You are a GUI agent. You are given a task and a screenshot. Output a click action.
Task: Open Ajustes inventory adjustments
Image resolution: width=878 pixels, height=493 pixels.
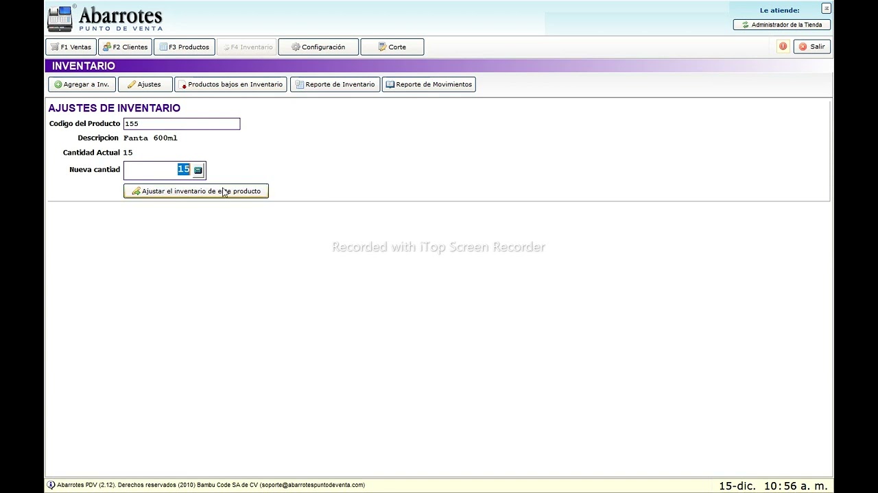(145, 84)
